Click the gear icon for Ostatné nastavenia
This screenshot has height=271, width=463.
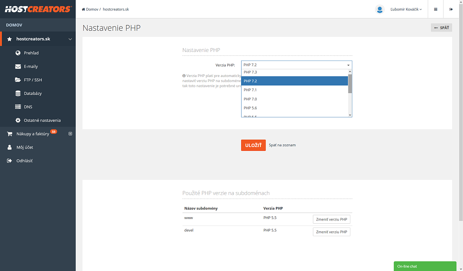(x=18, y=120)
